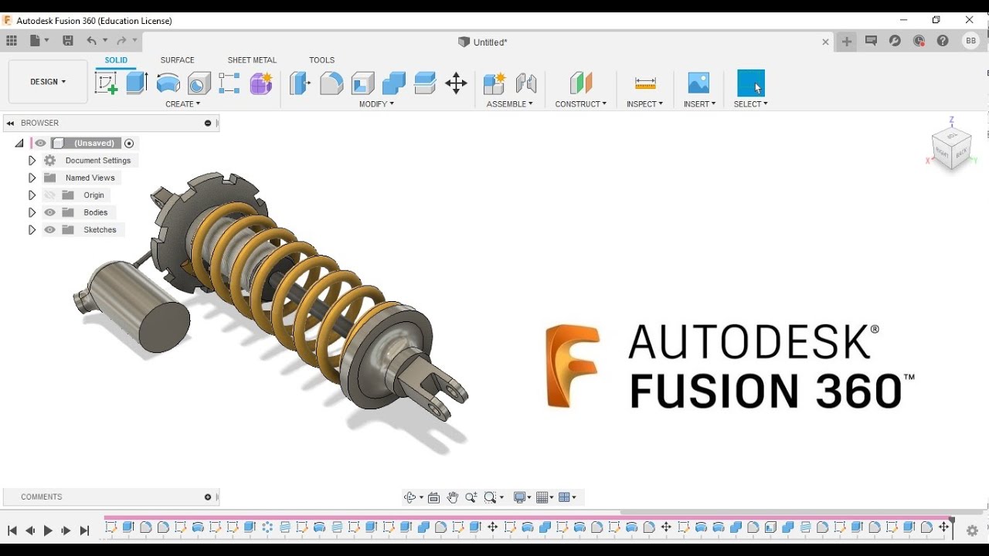The image size is (989, 556).
Task: Select the Create Sketch tool
Action: [106, 83]
